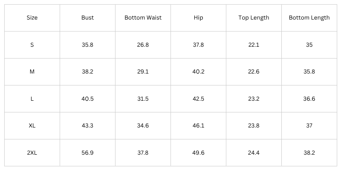The image size is (340, 170).
Task: Click the 23.8 top length cell
Action: (254, 125)
